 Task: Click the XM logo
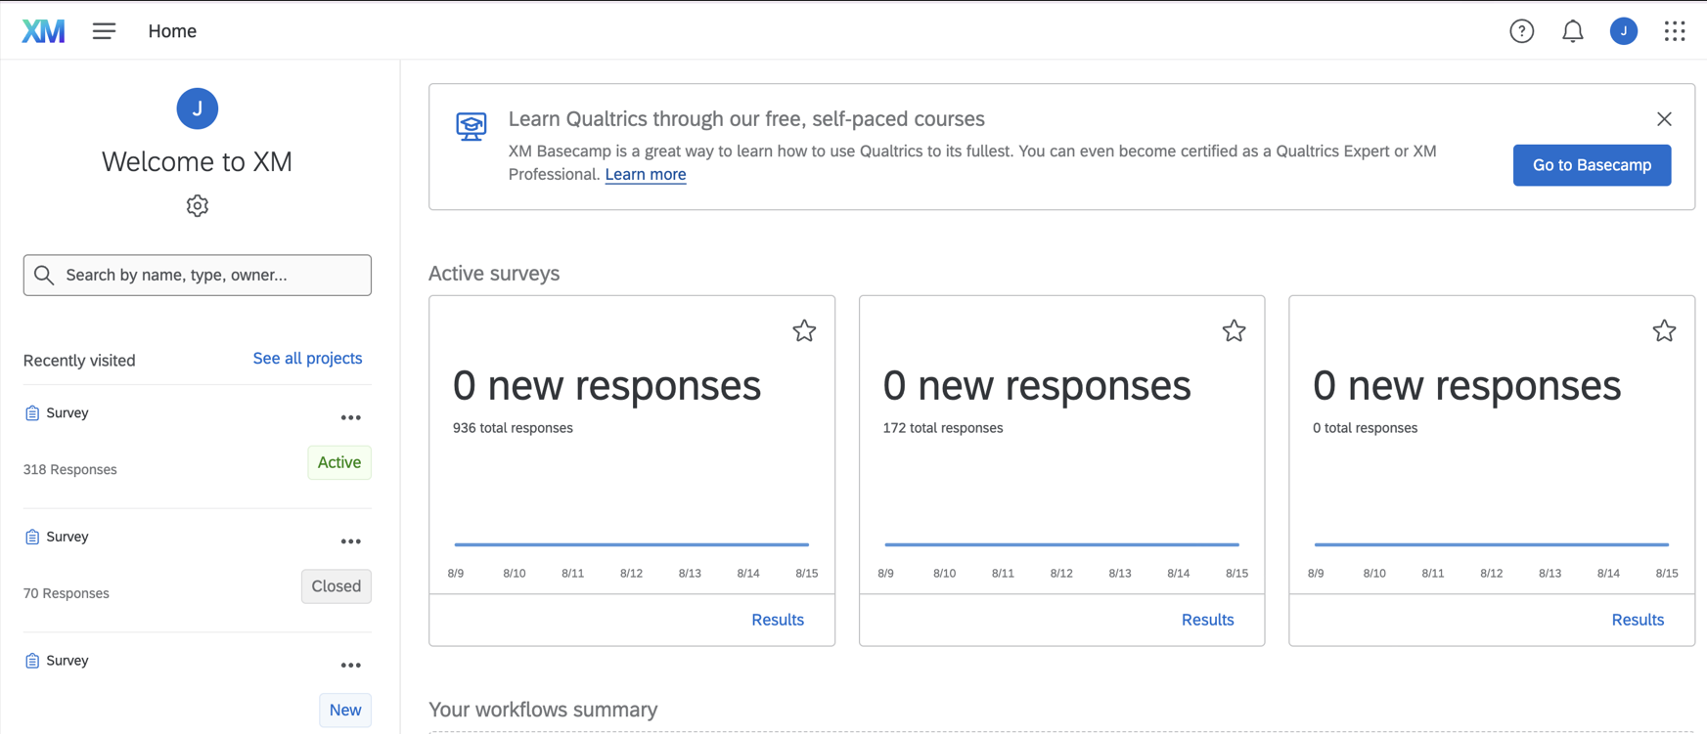click(x=44, y=31)
